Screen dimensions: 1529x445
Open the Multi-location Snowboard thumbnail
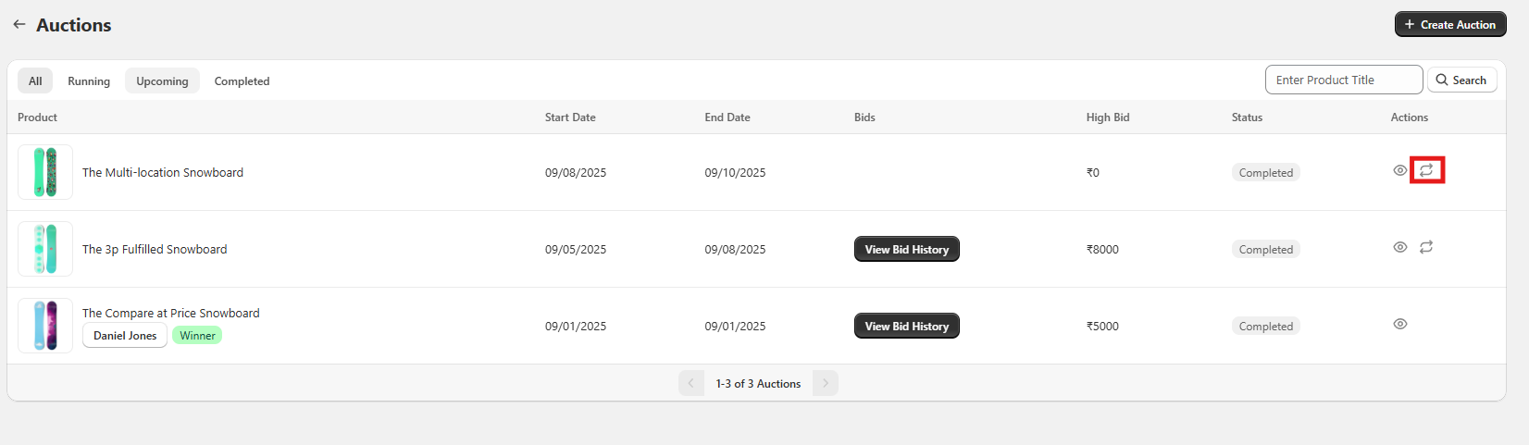[x=45, y=172]
